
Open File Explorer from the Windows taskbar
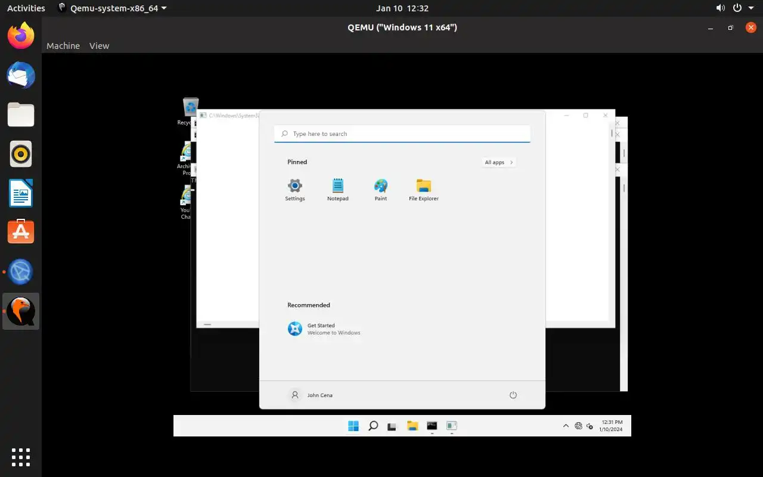[412, 426]
